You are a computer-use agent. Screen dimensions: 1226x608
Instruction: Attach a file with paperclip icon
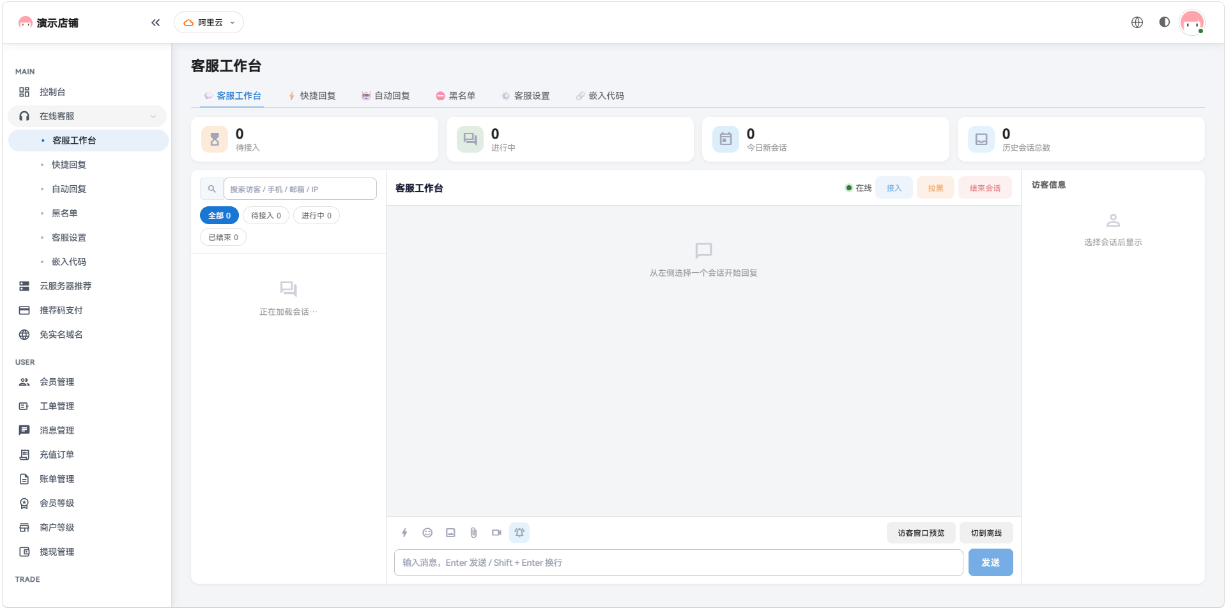473,533
